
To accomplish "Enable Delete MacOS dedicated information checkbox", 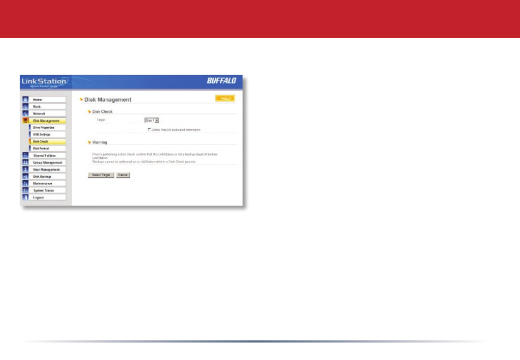I will 149,129.
